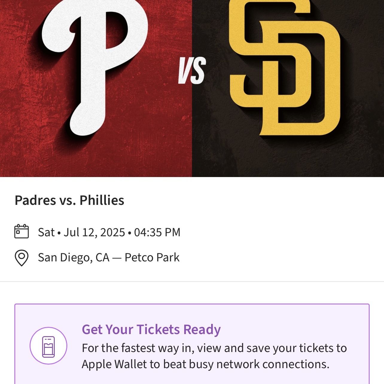The width and height of the screenshot is (384, 384).
Task: Click the calendar icon beside the date
Action: click(x=22, y=231)
